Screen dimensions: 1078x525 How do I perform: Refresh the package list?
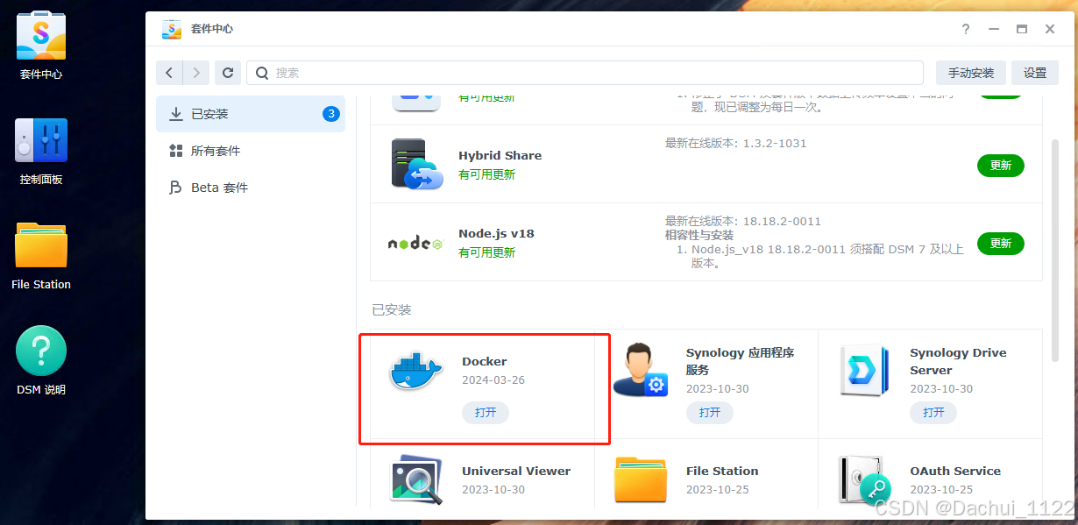click(227, 72)
